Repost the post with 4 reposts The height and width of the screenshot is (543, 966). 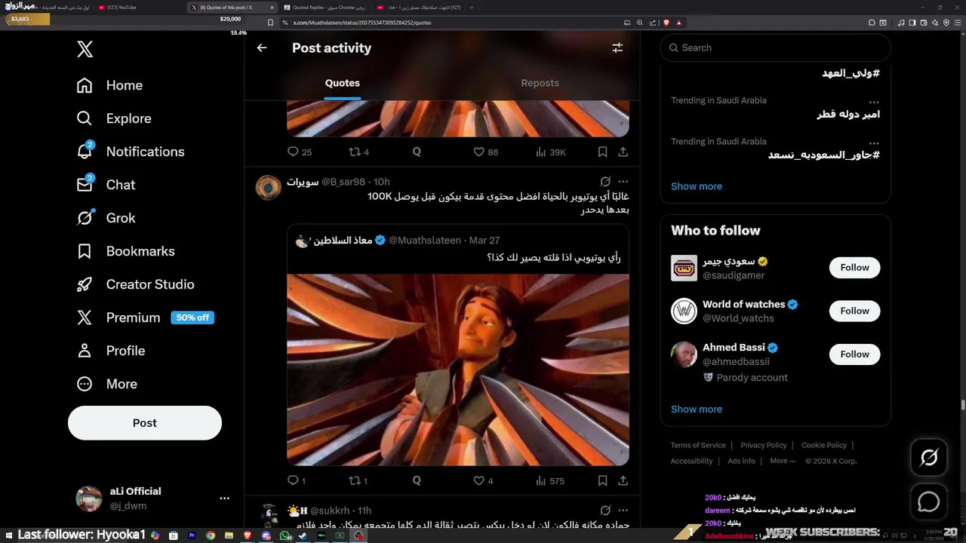[358, 152]
